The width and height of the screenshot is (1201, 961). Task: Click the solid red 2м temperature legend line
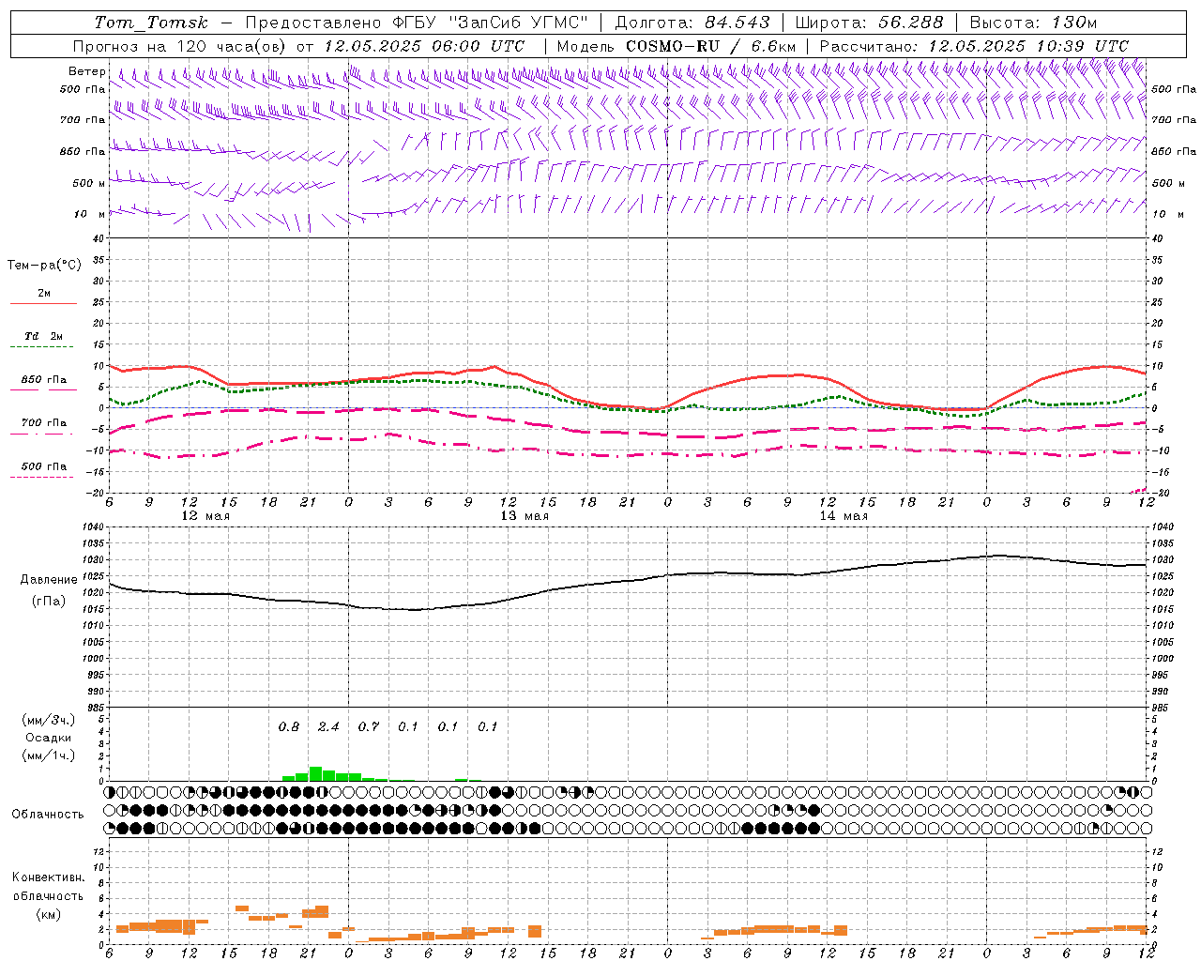point(43,303)
